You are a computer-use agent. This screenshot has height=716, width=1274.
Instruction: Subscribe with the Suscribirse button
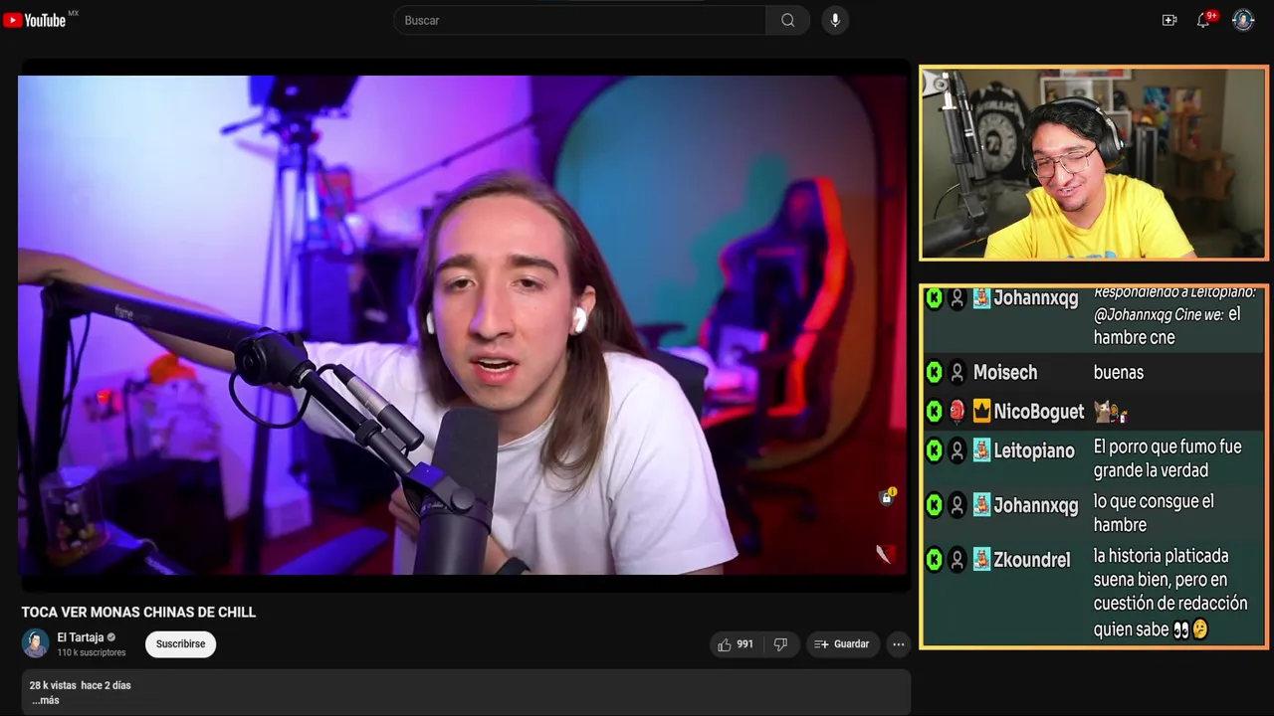(x=180, y=644)
